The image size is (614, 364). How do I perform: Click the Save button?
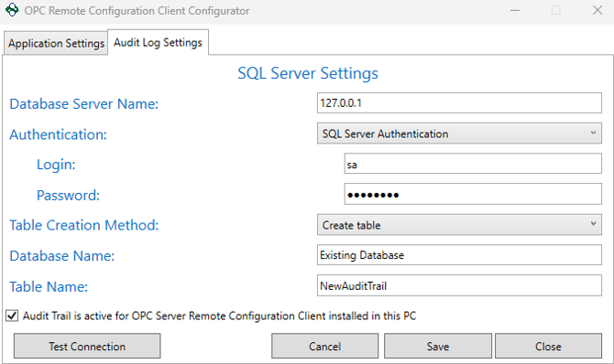tap(438, 346)
